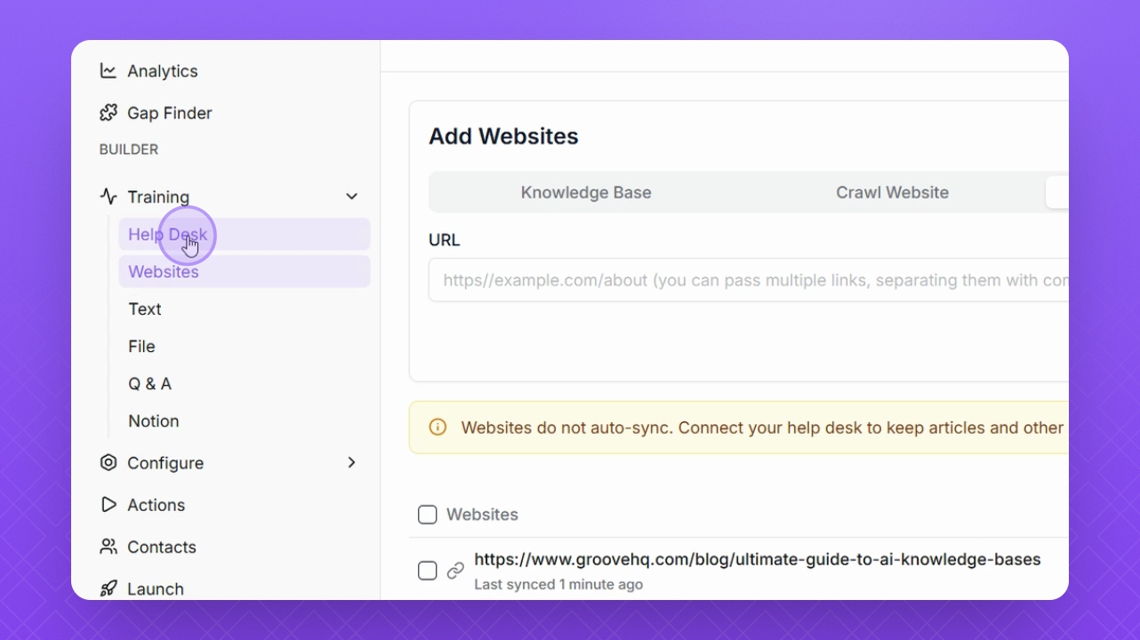Screen dimensions: 1140x640
Task: Click into the URL input field
Action: (747, 280)
